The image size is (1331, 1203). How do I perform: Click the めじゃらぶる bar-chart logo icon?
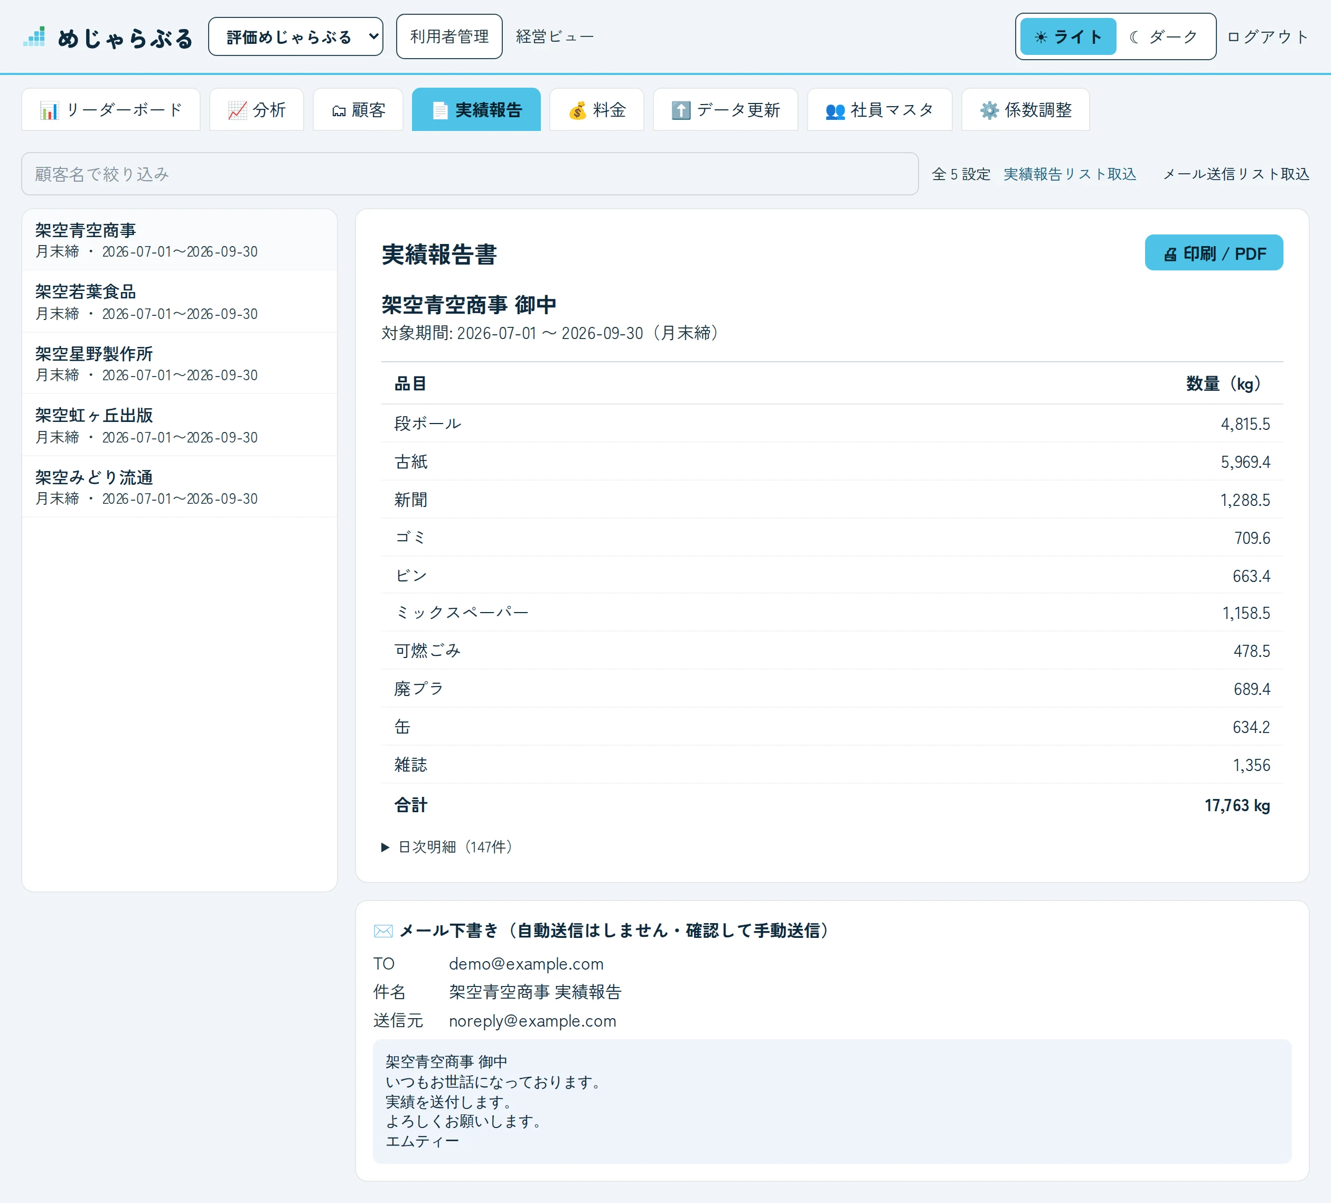point(34,36)
